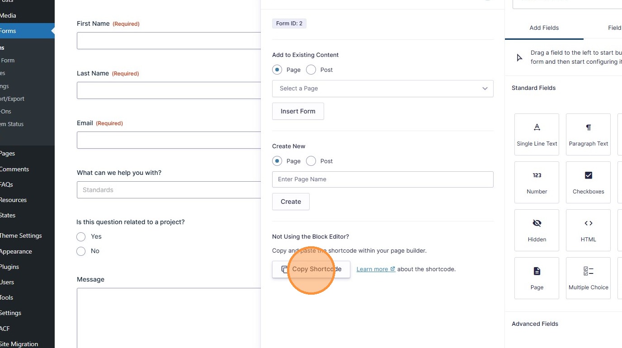Screen dimensions: 622x348
Task: Add a Paragraph Text field
Action: tap(588, 134)
